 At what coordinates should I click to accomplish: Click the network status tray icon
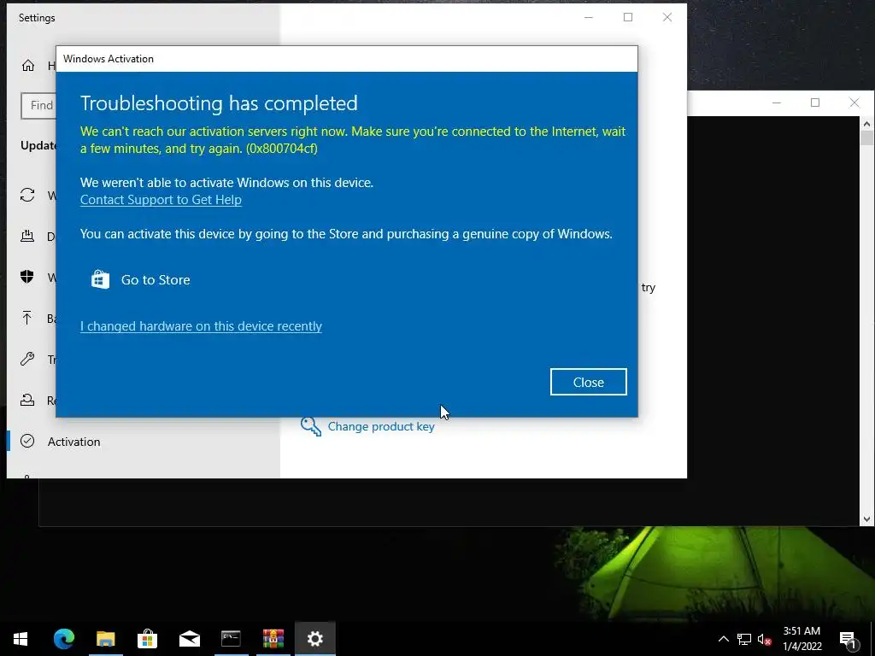point(744,639)
